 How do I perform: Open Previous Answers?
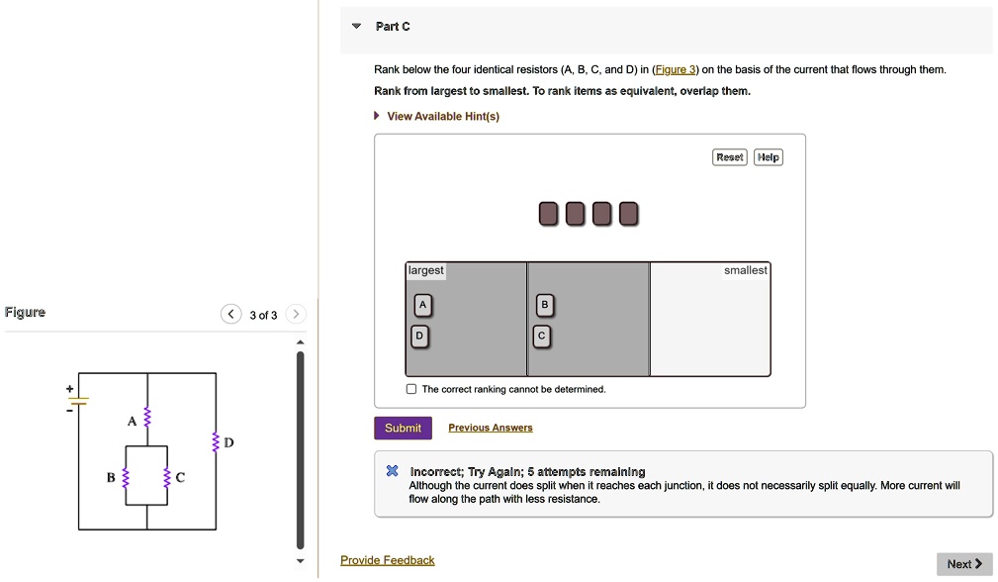(490, 428)
